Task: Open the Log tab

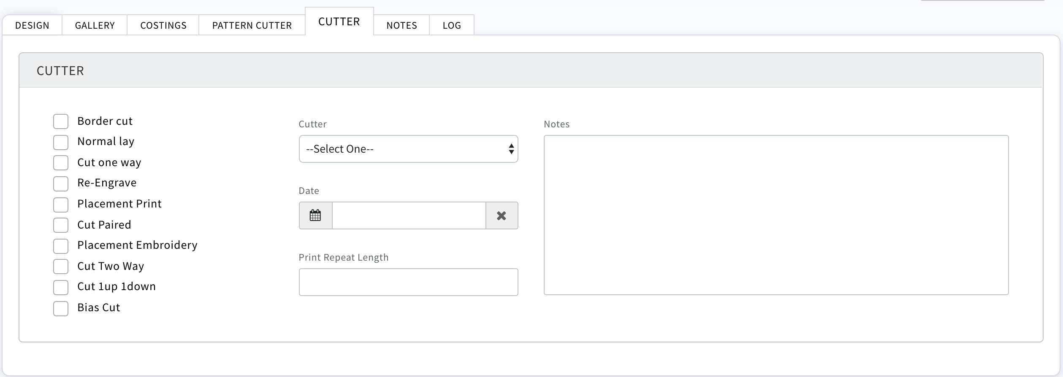Action: 451,25
